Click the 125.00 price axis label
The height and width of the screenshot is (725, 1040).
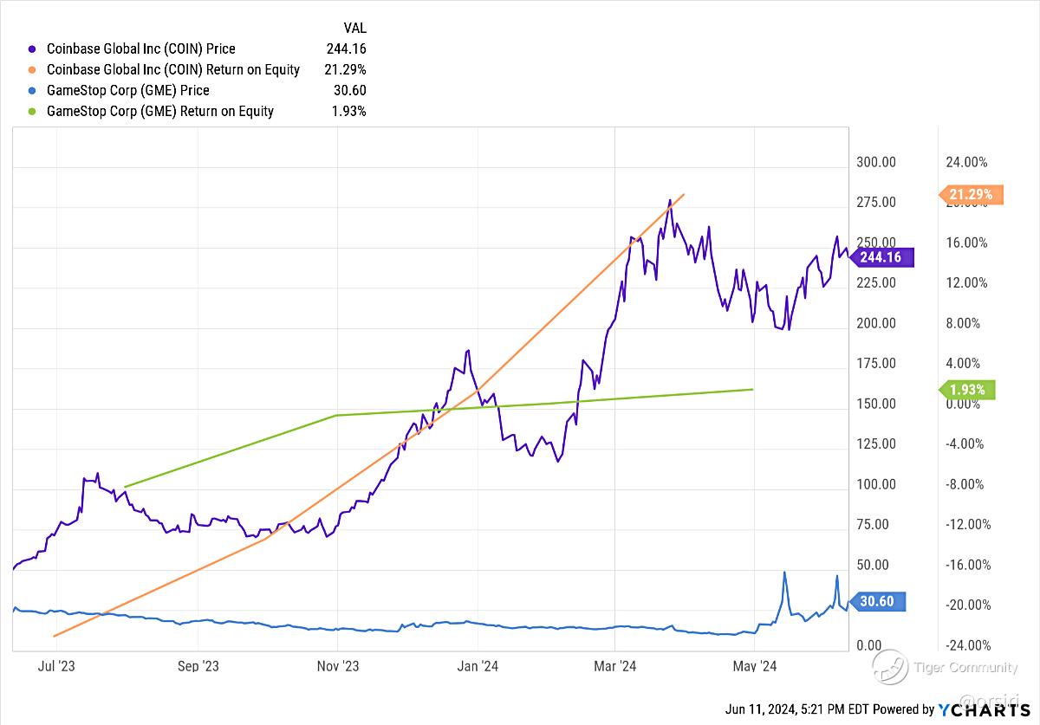(878, 444)
